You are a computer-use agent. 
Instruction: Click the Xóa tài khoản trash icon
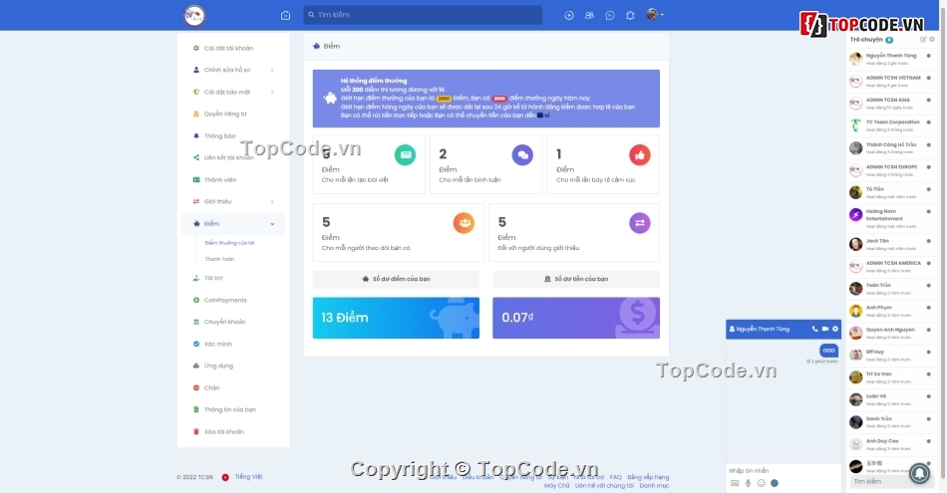(196, 432)
